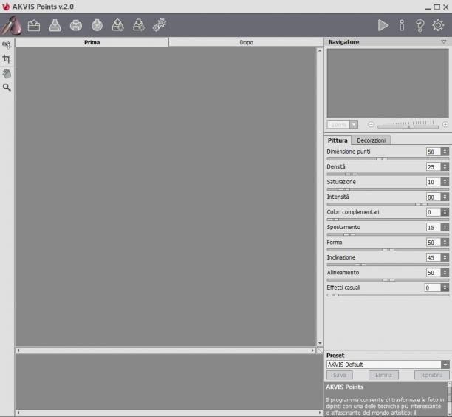Click the canvas horizontal scrollbar left arrow
Screen dimensions: 452x417
point(18,350)
